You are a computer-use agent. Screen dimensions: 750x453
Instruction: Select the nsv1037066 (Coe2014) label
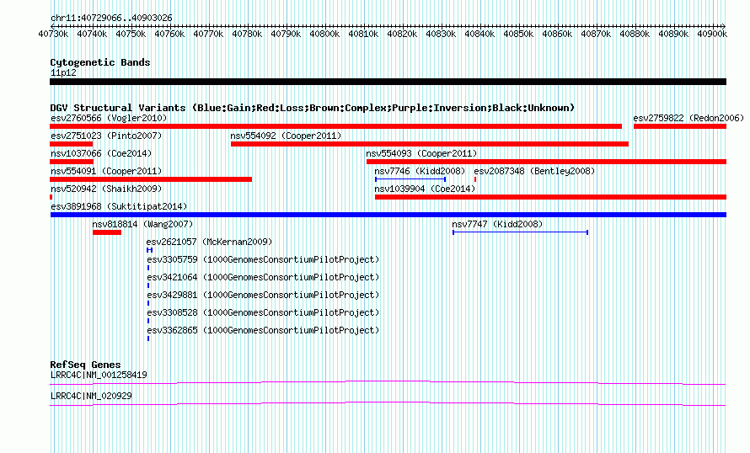(101, 153)
